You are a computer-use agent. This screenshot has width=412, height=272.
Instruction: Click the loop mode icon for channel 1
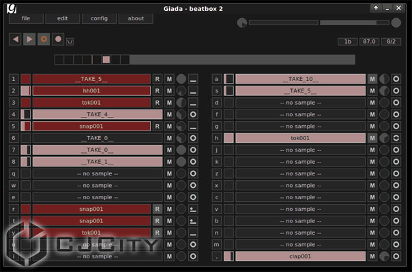point(193,80)
